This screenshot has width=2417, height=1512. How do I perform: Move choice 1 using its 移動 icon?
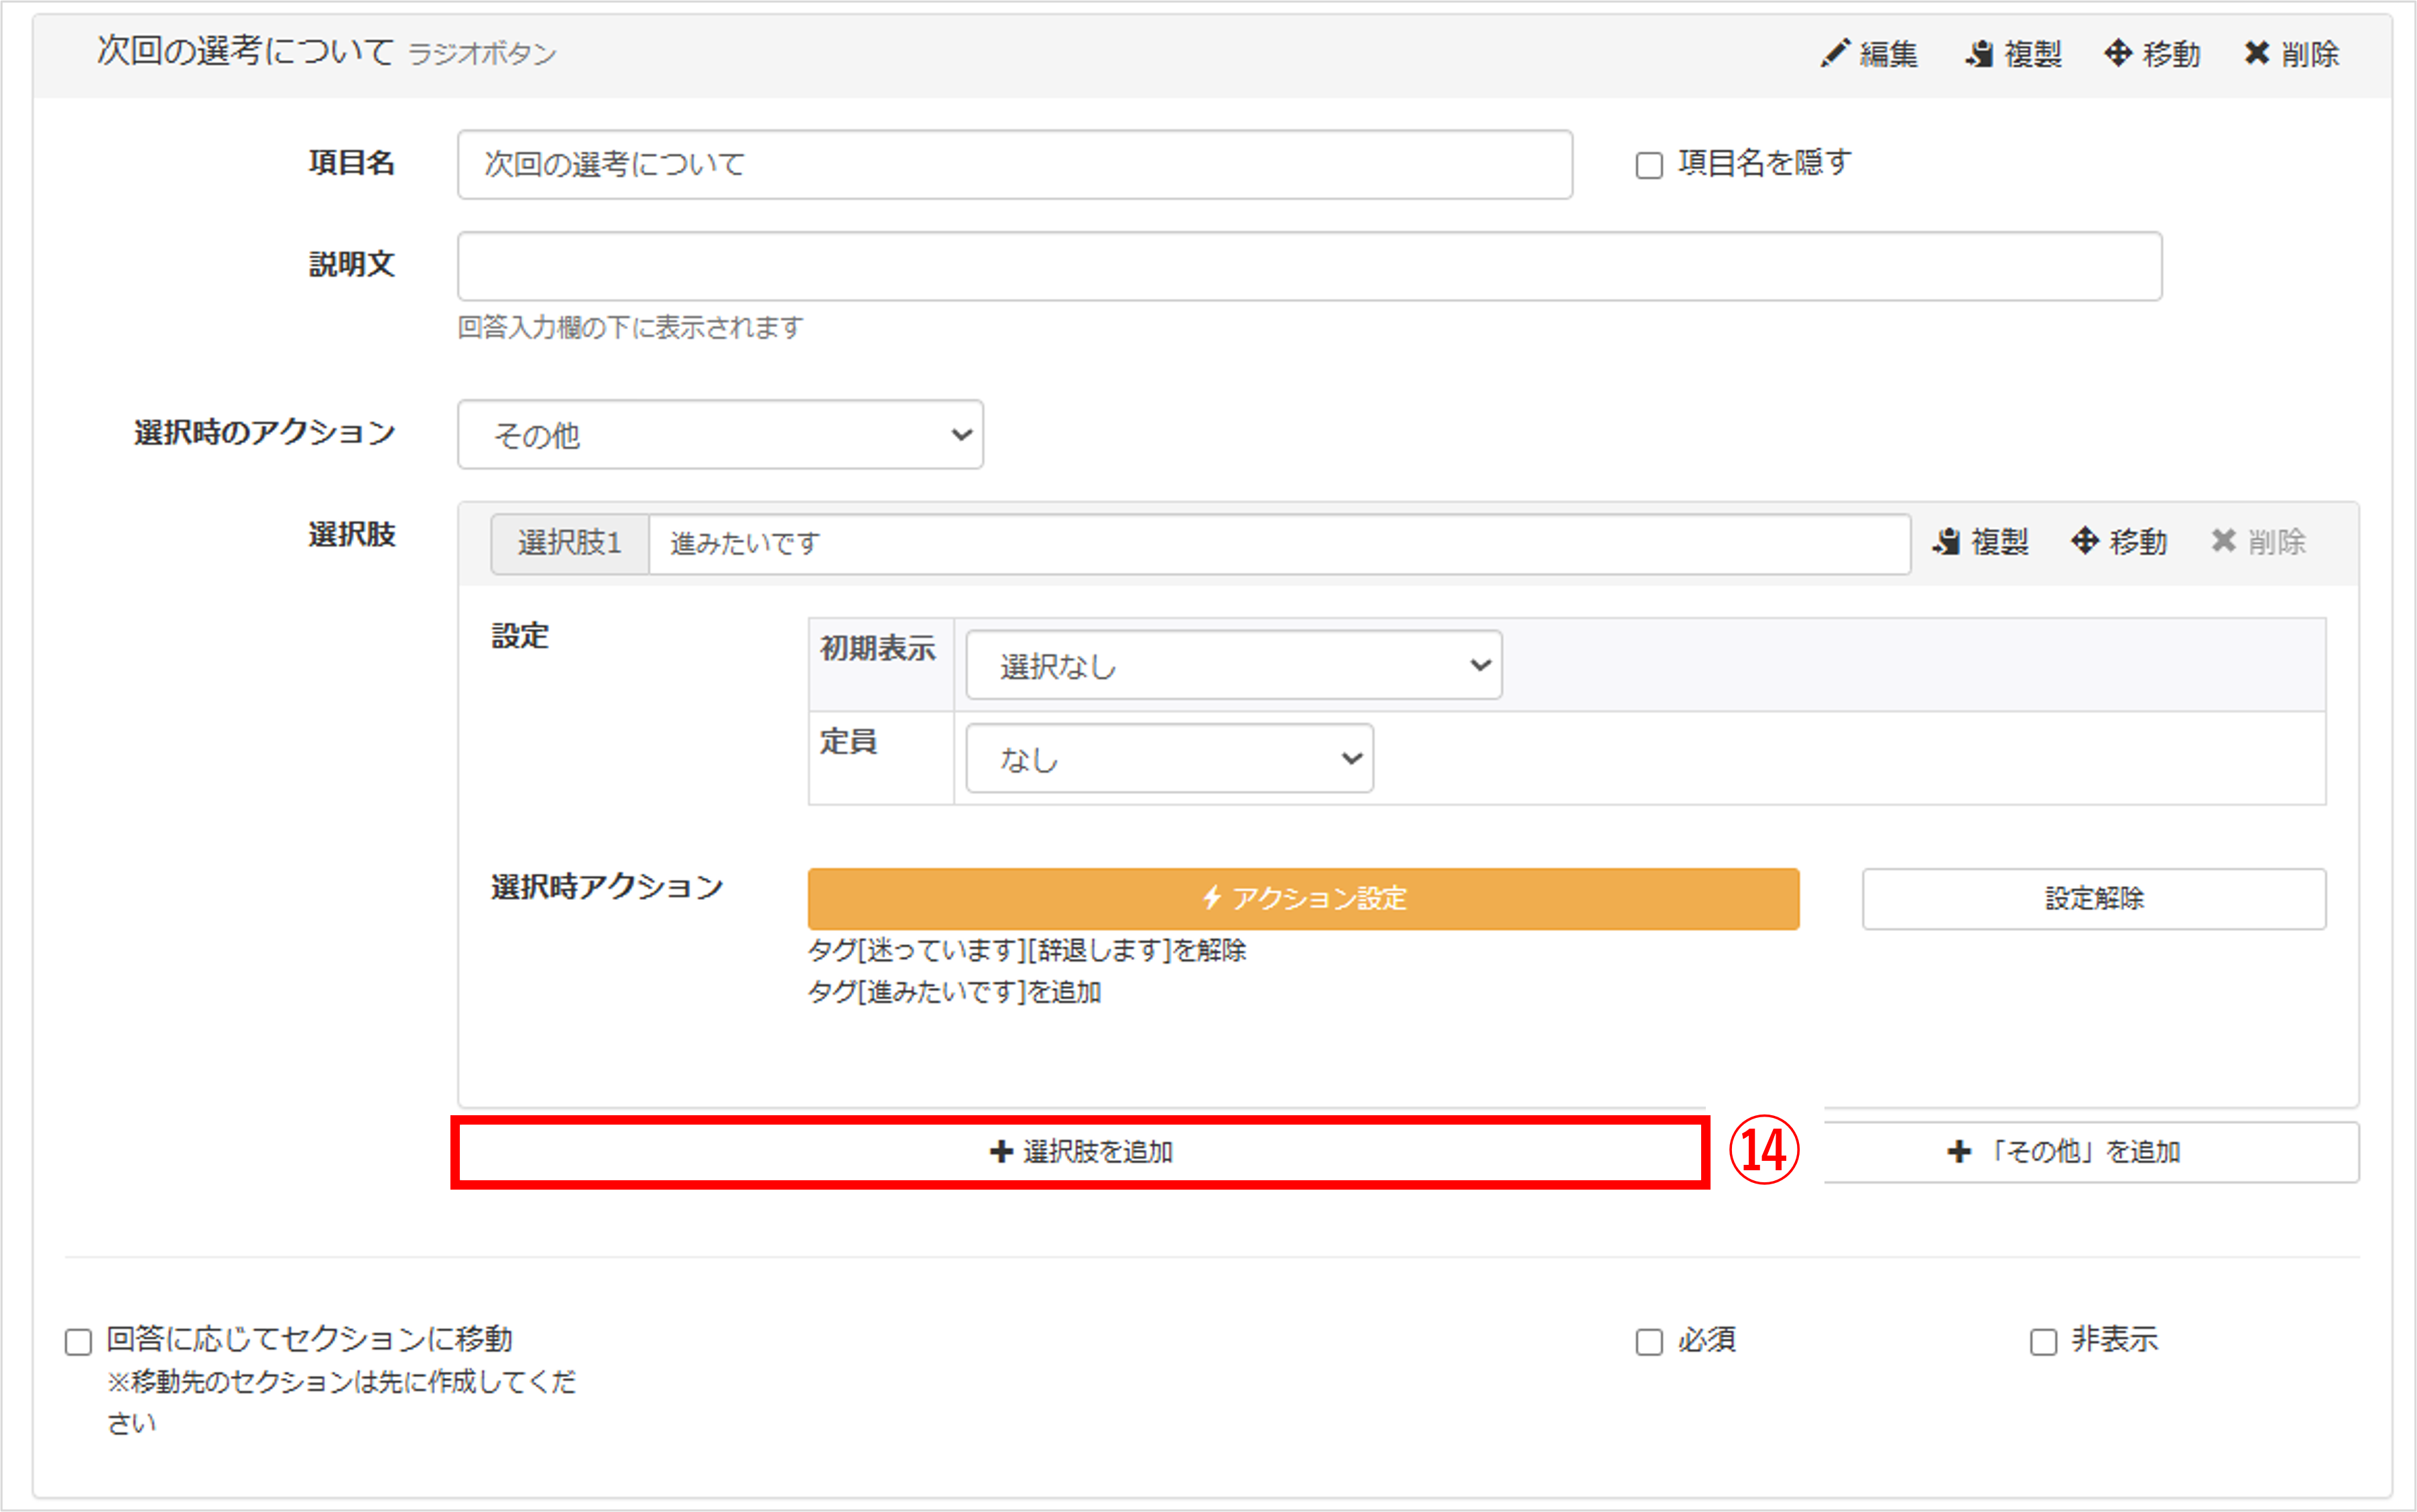pos(2085,542)
